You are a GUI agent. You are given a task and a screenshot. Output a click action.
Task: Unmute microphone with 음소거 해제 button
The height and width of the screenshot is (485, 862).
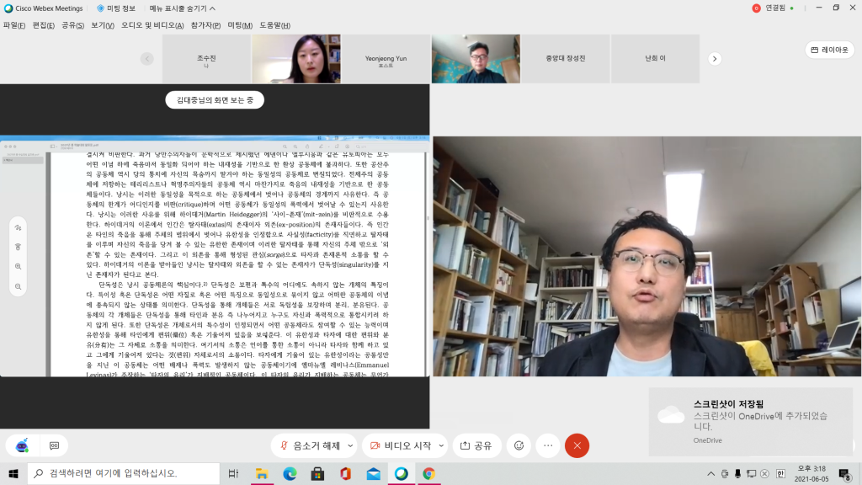click(x=310, y=446)
